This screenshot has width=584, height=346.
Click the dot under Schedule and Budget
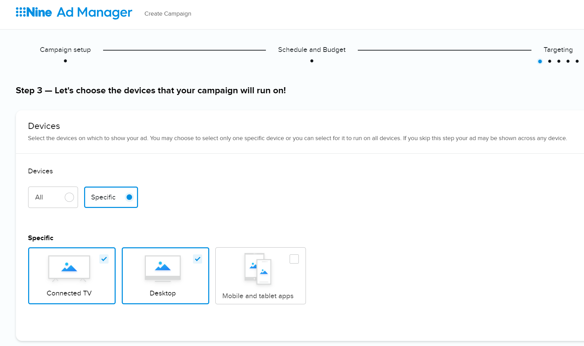(x=312, y=61)
